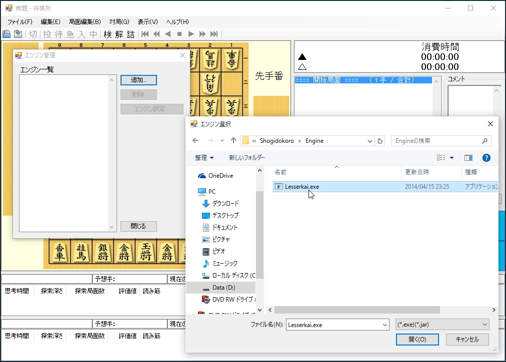Click the export board image icon
The width and height of the screenshot is (506, 362).
coord(18,33)
